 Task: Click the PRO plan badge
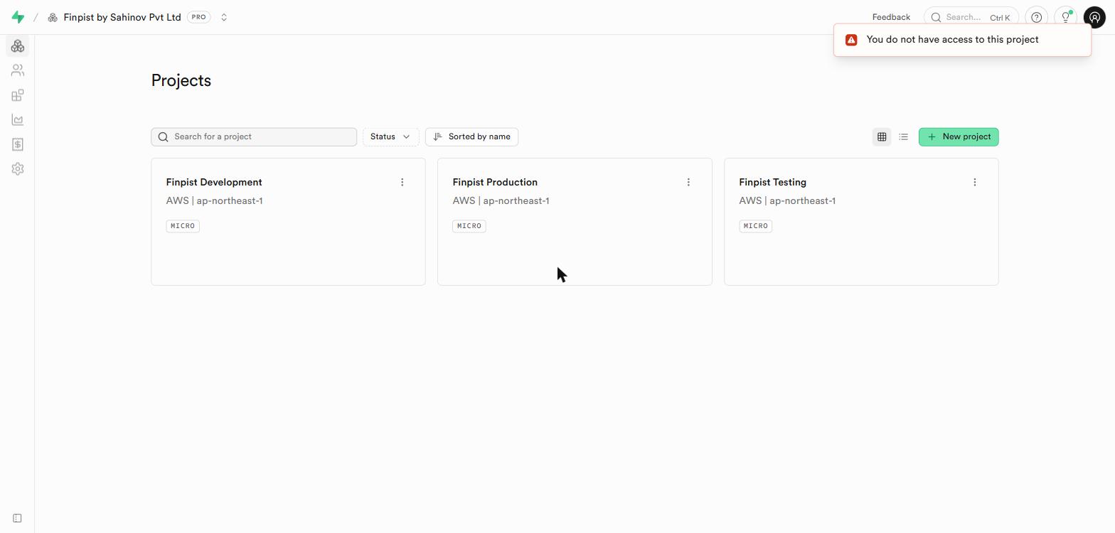click(198, 17)
